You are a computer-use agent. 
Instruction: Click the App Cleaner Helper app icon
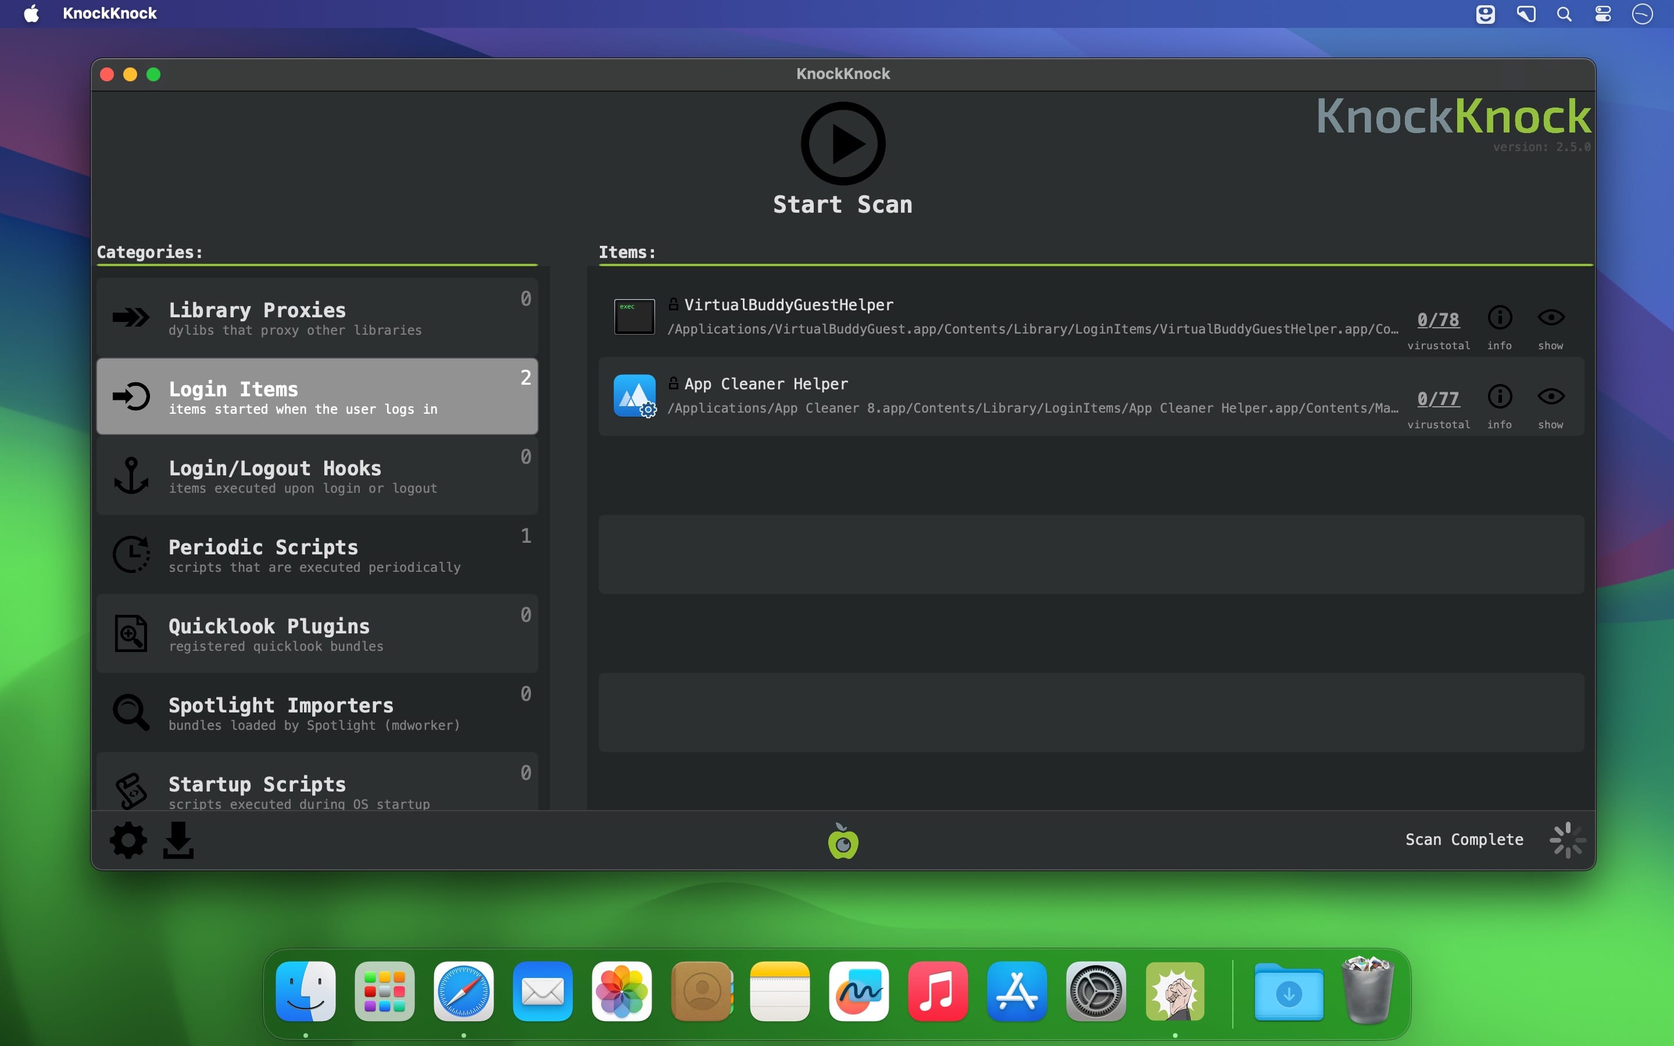634,396
